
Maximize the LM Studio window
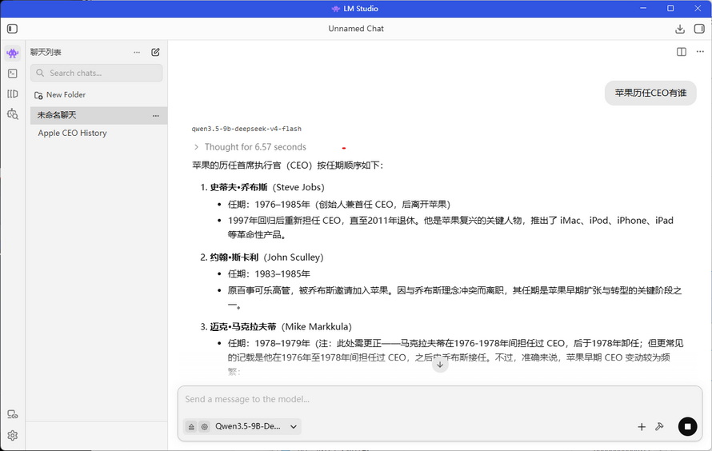click(x=670, y=8)
